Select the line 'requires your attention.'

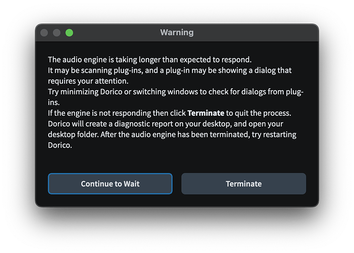89,81
